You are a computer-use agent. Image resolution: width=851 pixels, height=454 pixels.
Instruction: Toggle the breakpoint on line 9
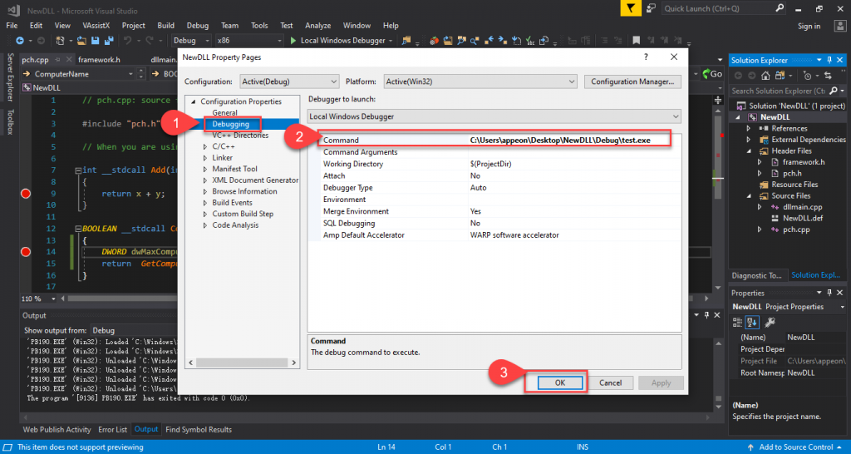tap(25, 194)
